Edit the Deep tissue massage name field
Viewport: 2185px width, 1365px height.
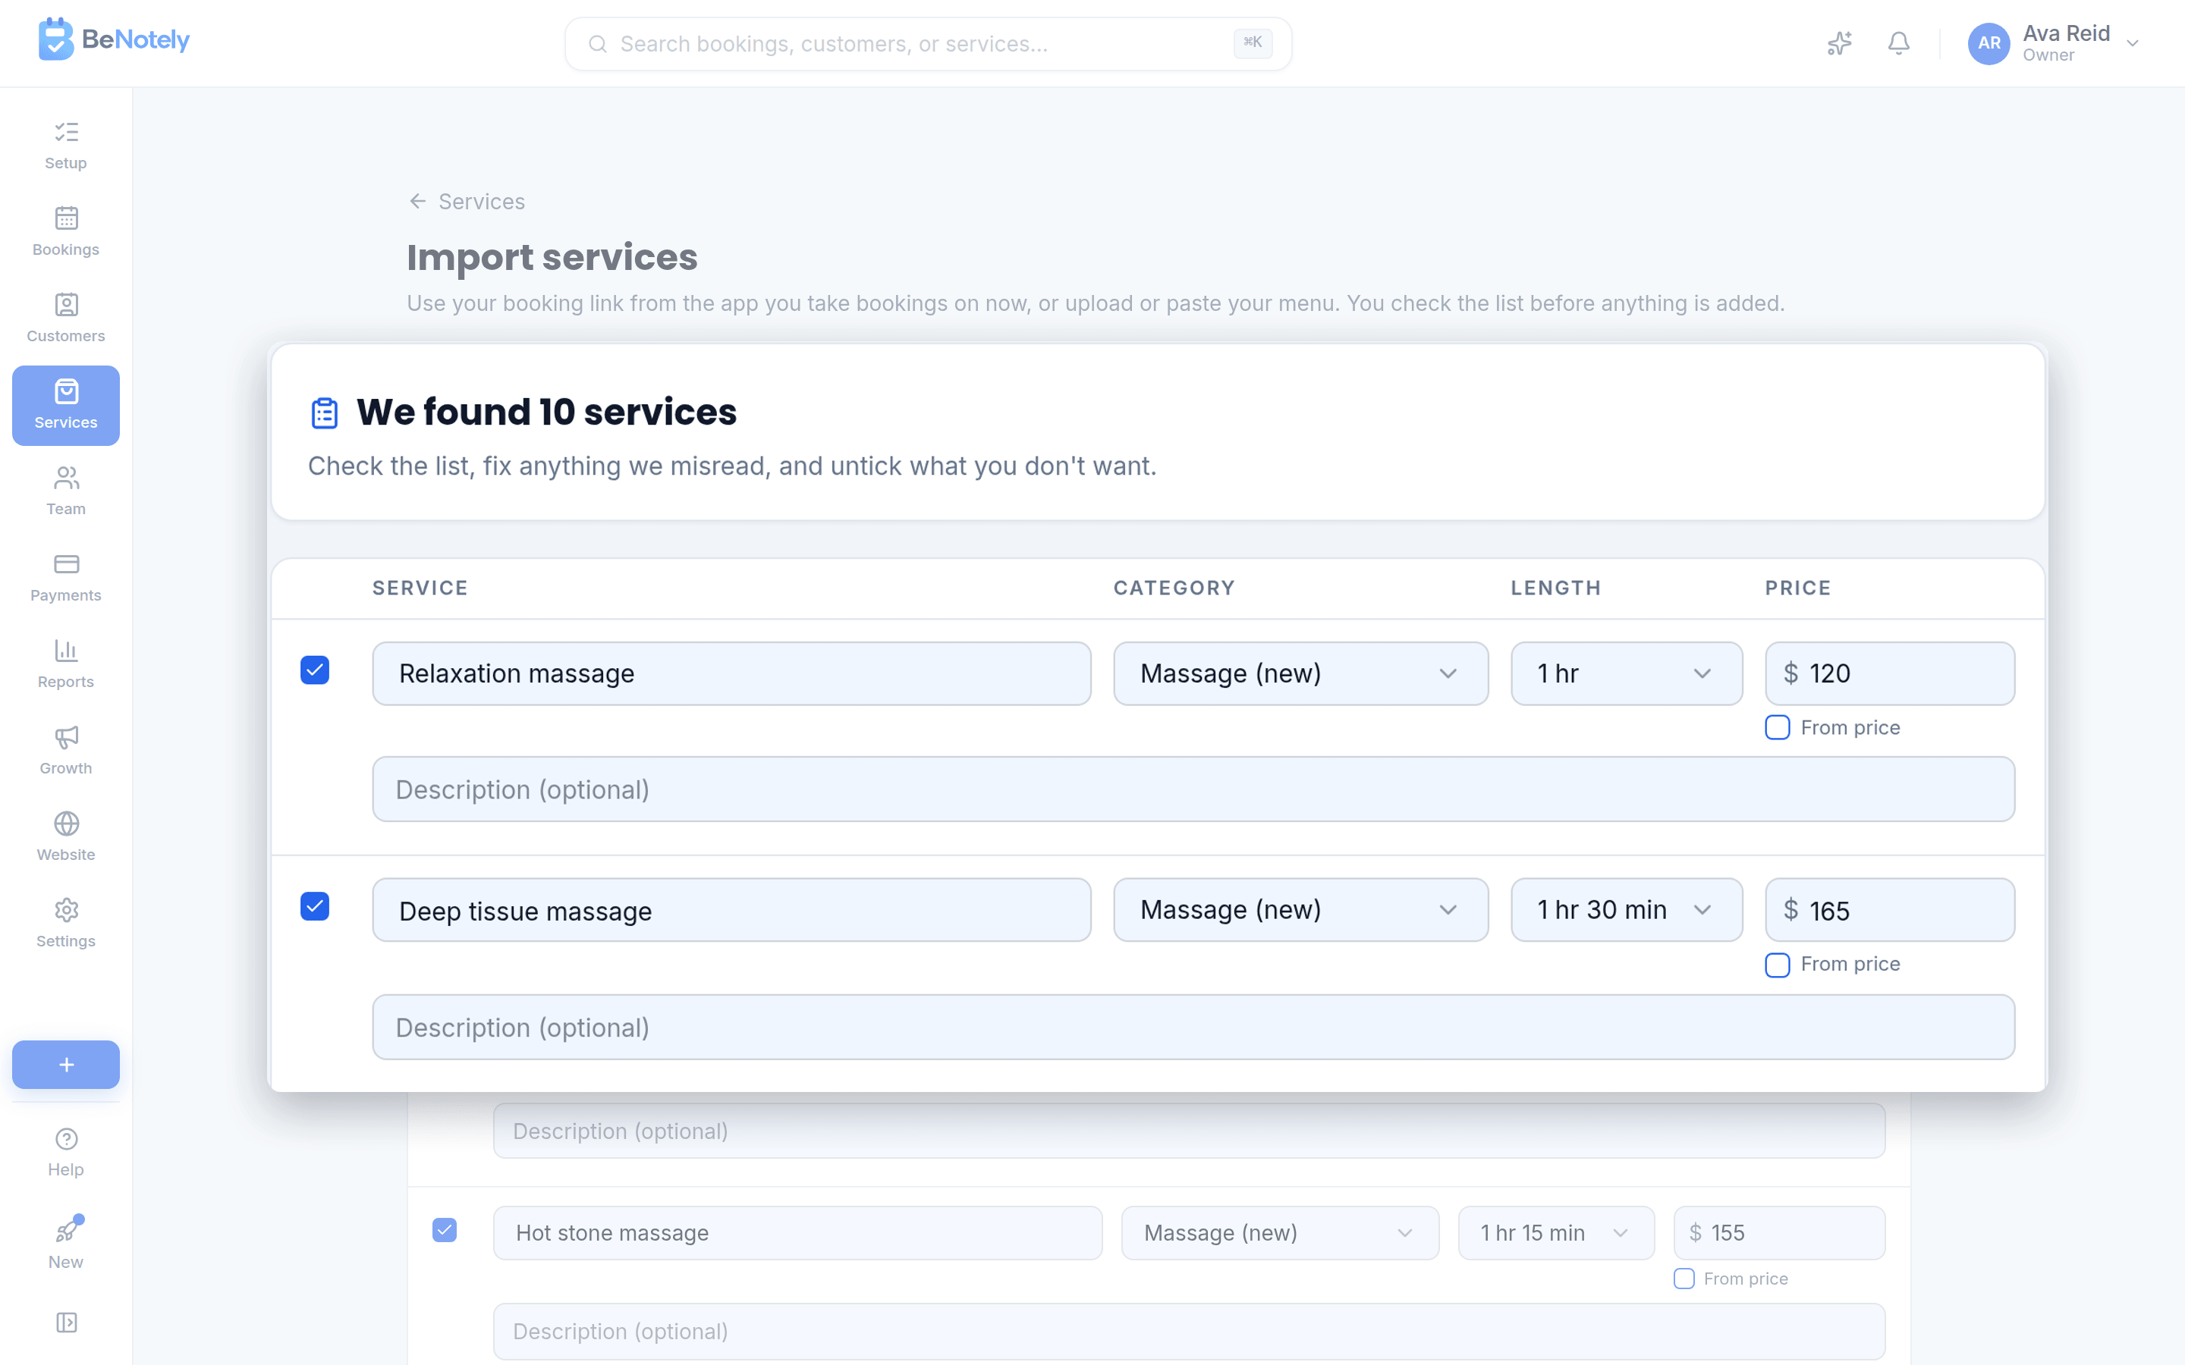pos(731,910)
